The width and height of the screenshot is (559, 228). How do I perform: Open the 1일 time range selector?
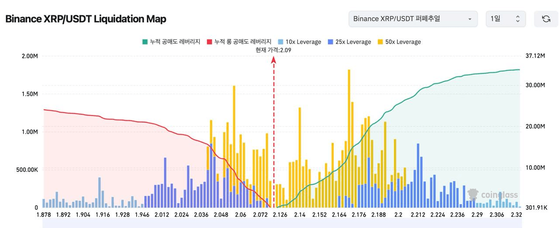point(506,19)
